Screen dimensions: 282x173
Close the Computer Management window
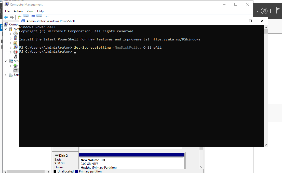pos(247,5)
